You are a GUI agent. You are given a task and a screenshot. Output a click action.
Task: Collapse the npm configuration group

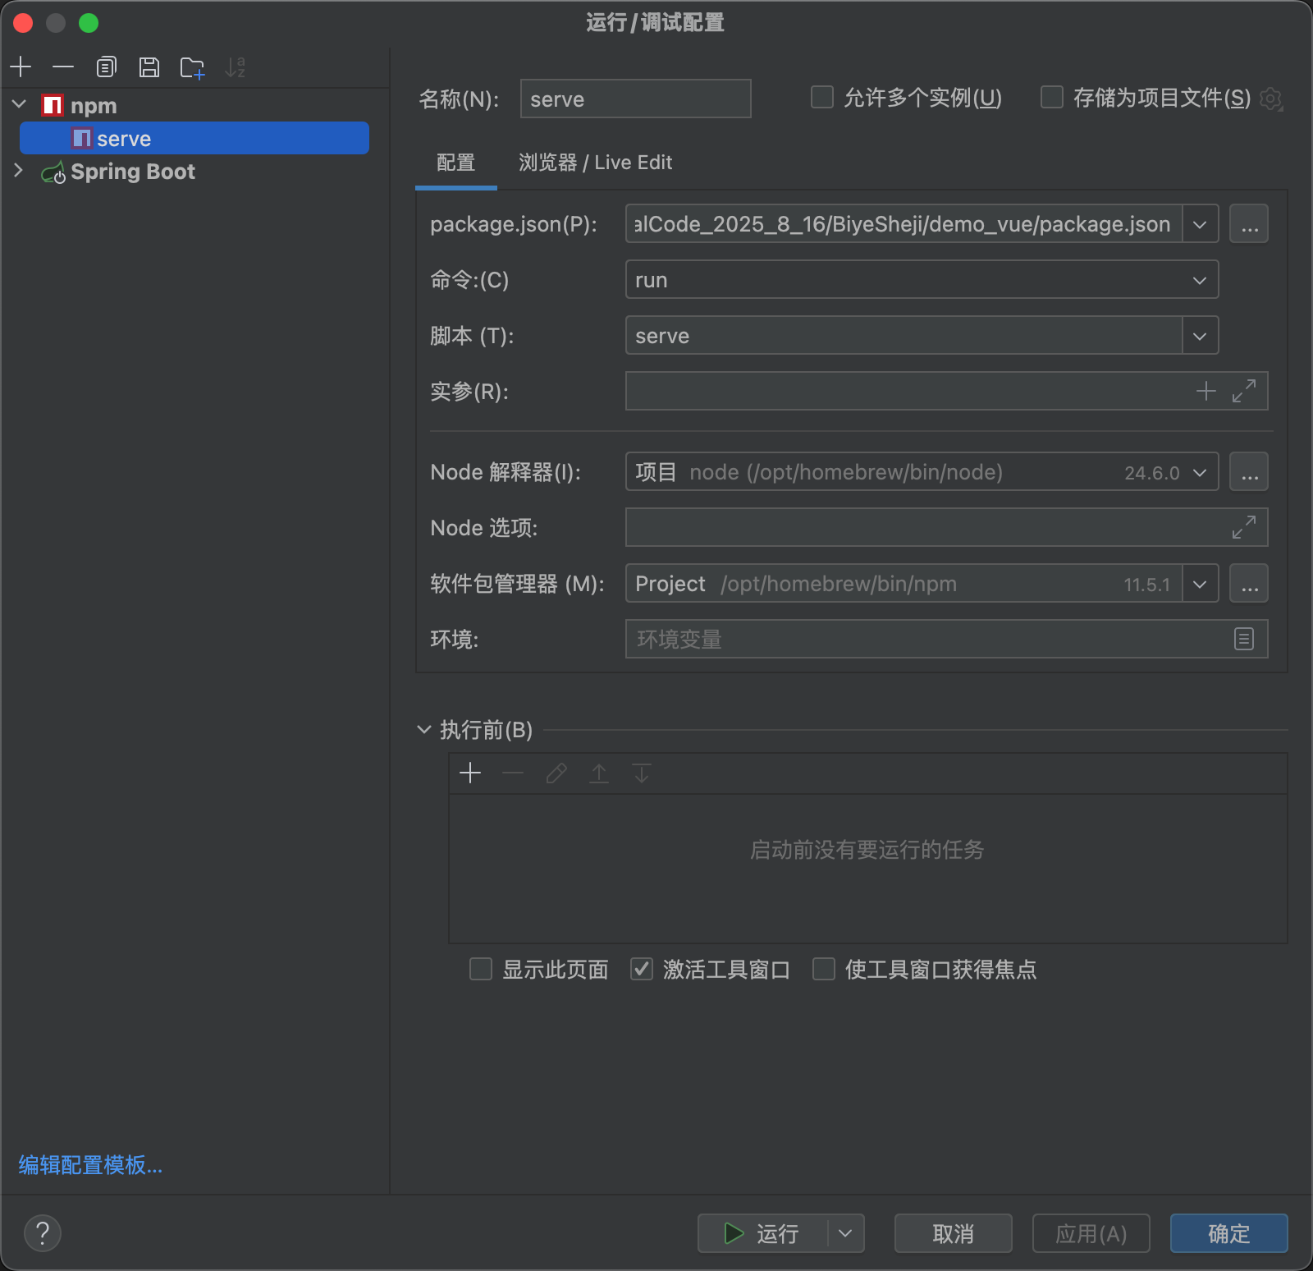point(18,104)
